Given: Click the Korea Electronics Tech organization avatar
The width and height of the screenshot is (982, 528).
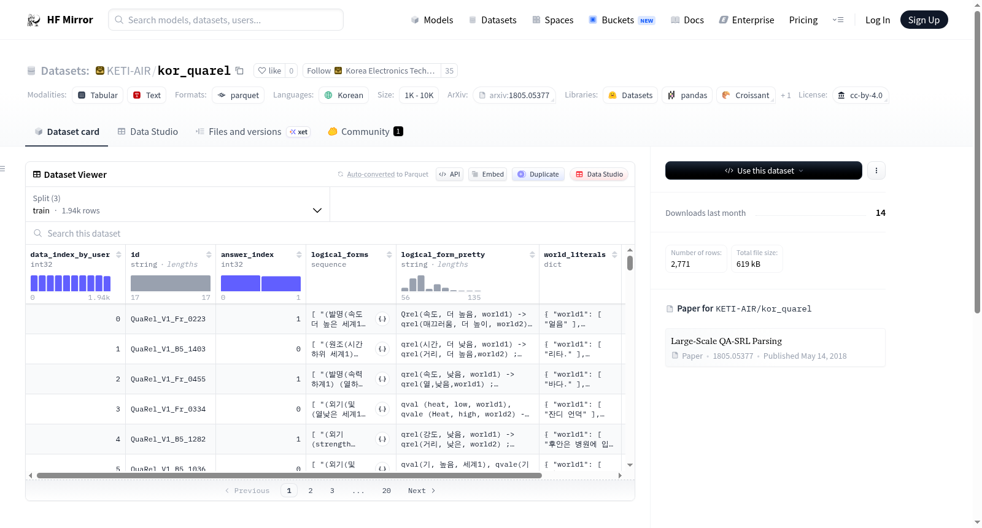Looking at the screenshot, I should 338,71.
